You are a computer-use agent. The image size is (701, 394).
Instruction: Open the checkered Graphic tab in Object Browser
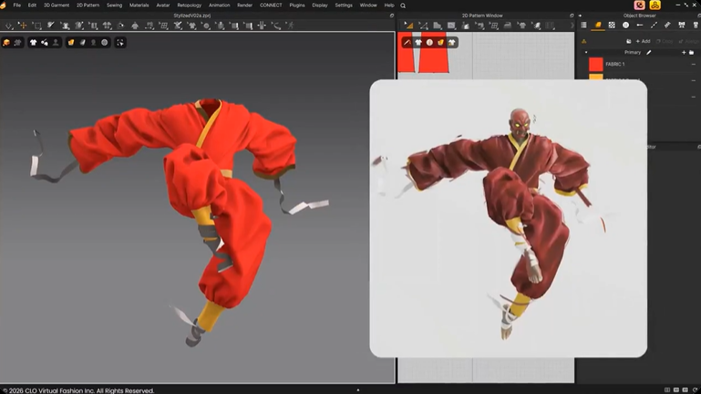click(x=612, y=26)
